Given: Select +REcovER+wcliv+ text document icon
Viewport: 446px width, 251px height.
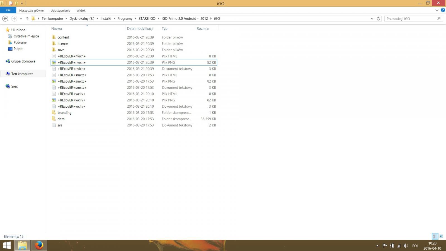Looking at the screenshot, I should point(54,106).
